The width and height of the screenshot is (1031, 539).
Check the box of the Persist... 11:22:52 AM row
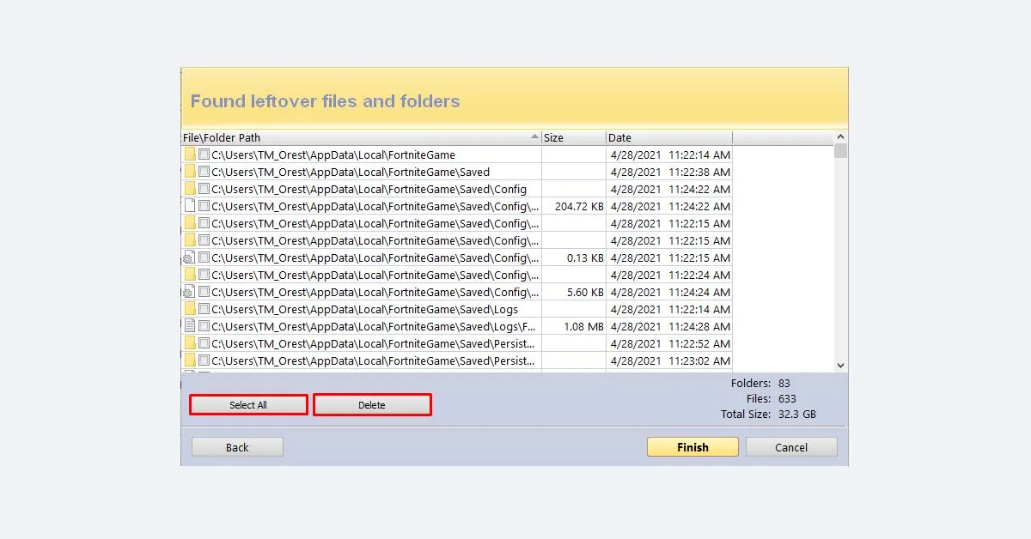tap(204, 343)
